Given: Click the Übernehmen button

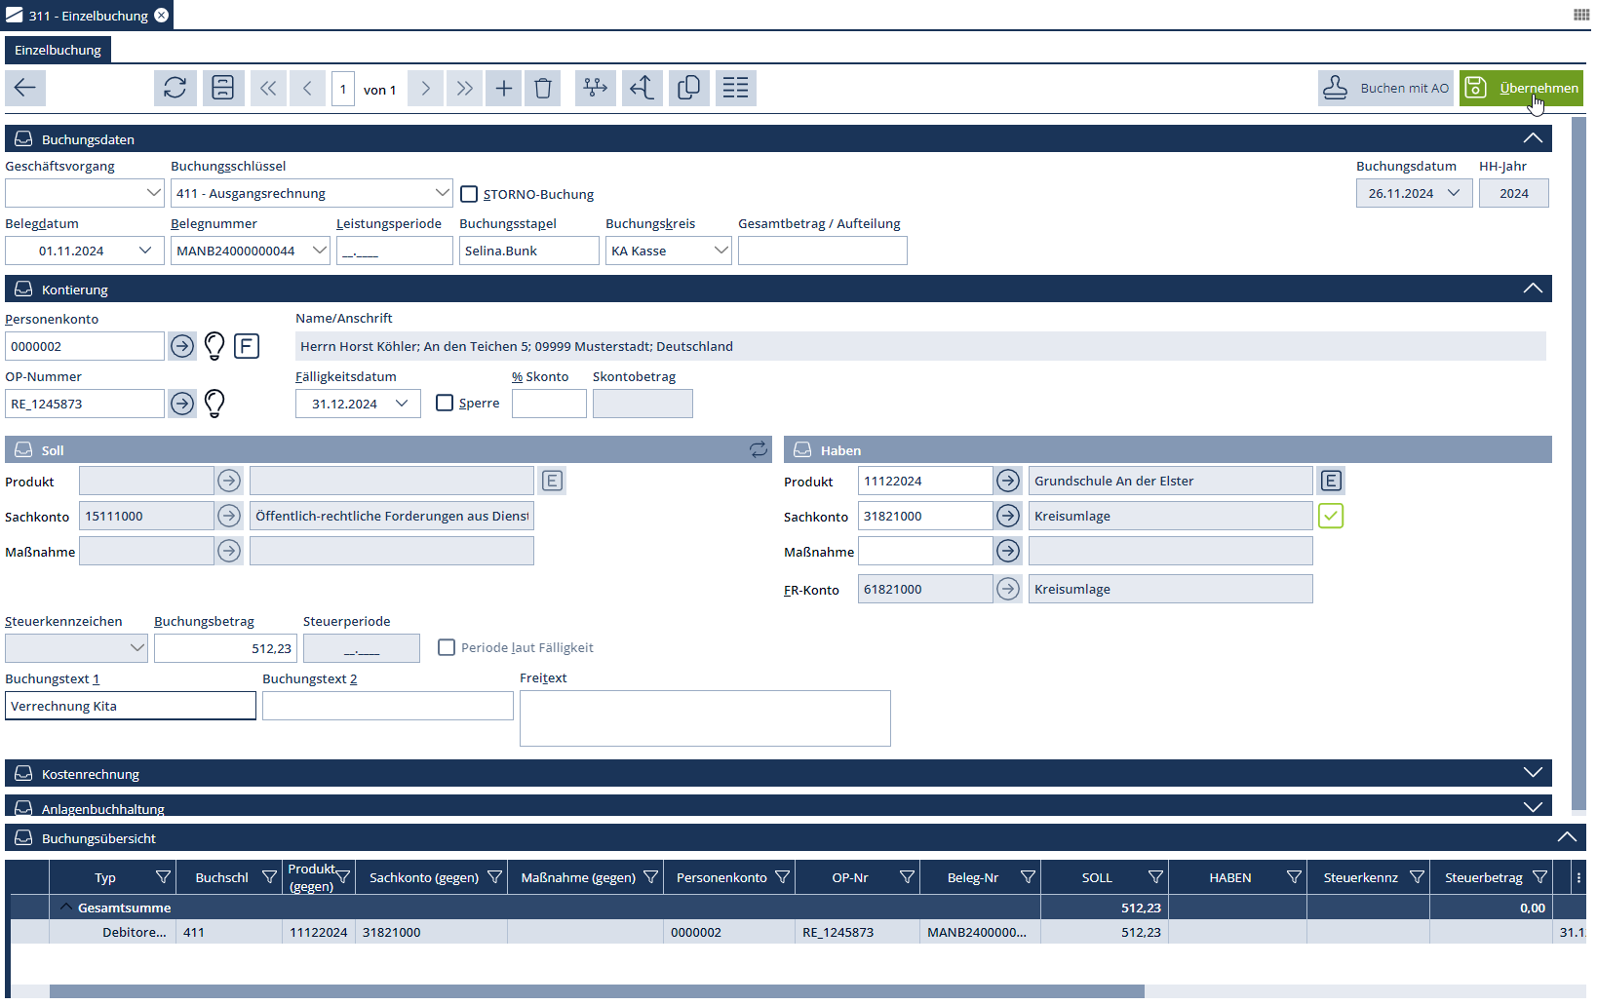Looking at the screenshot, I should pos(1521,89).
